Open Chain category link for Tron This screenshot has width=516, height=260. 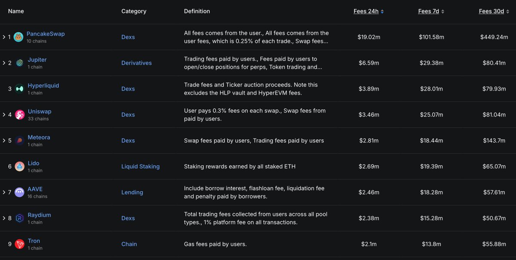tap(129, 244)
